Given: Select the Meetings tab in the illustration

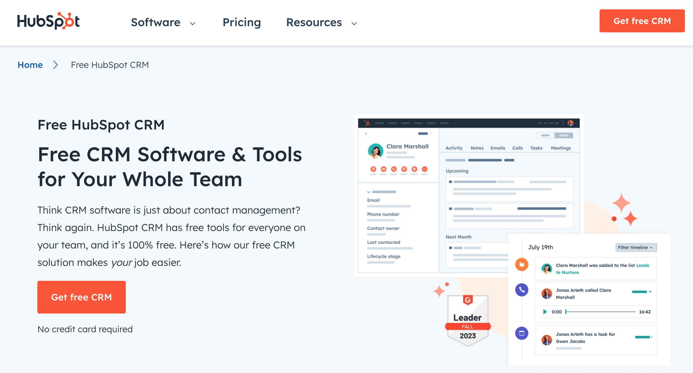Looking at the screenshot, I should [561, 148].
